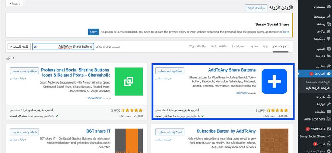Open the AddToAny Share Buttons title link

232,70
